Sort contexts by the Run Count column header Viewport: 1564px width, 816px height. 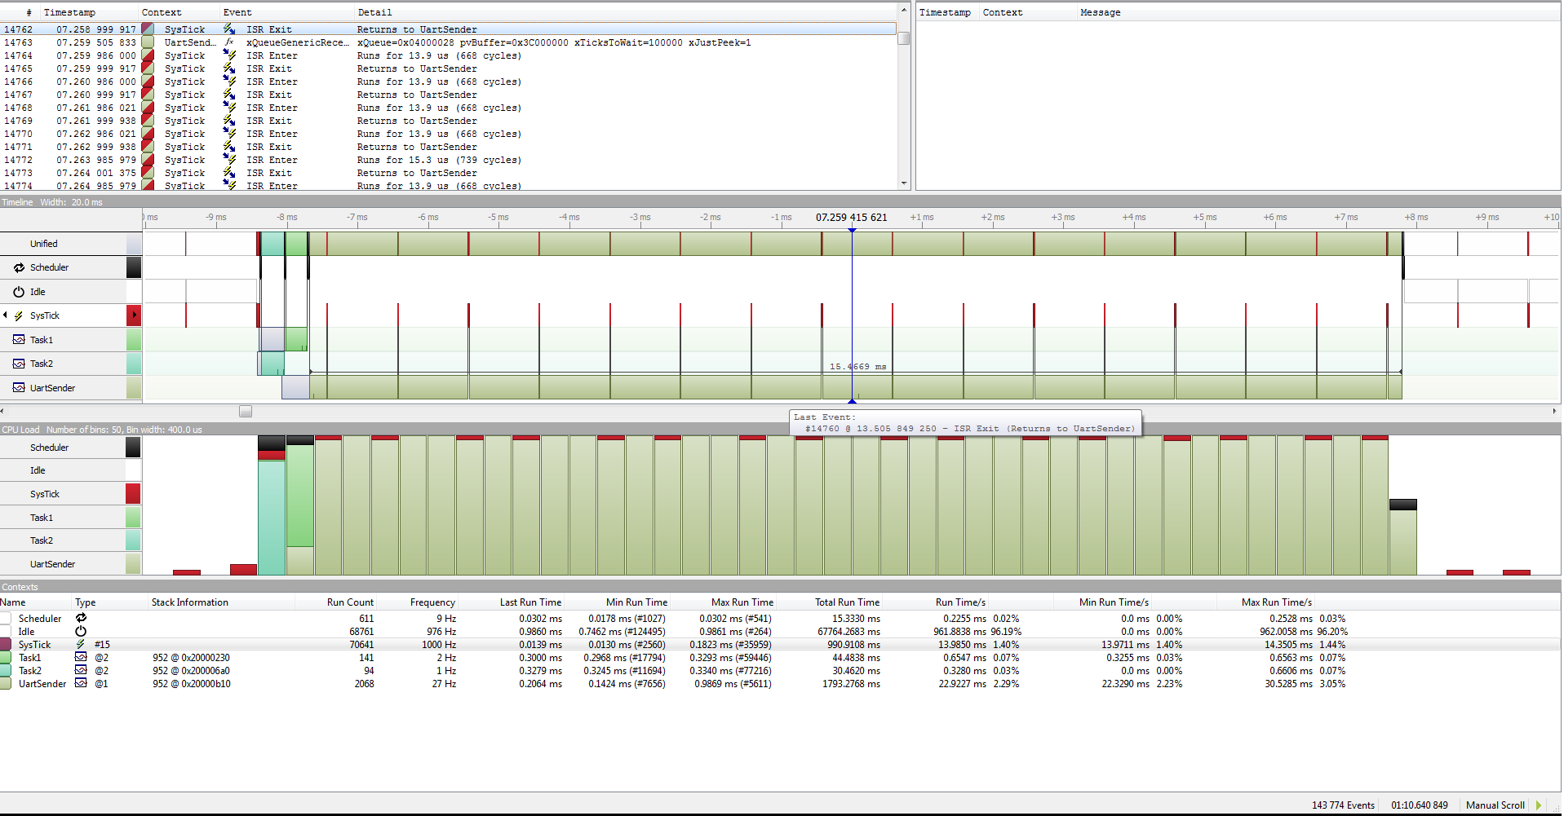coord(350,602)
